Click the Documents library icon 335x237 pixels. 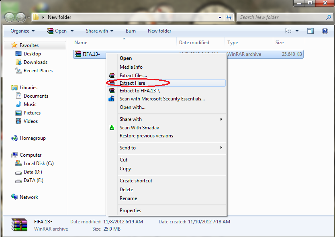click(18, 96)
